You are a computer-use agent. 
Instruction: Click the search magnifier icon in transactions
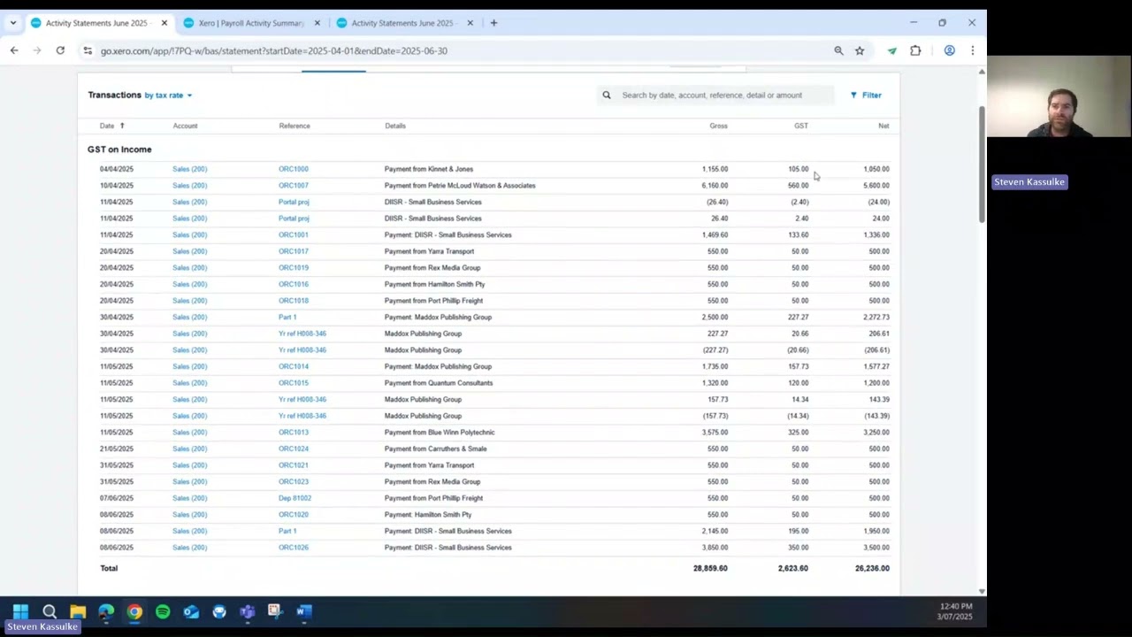pyautogui.click(x=607, y=95)
